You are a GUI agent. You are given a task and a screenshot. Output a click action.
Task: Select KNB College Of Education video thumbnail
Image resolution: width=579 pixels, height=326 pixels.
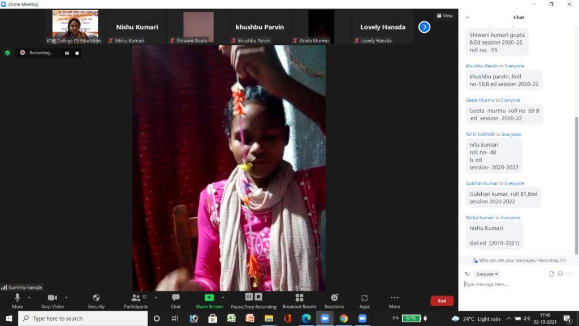tap(75, 27)
